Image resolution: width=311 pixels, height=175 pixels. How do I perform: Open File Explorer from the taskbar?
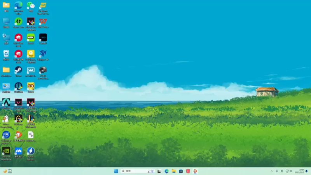174,171
